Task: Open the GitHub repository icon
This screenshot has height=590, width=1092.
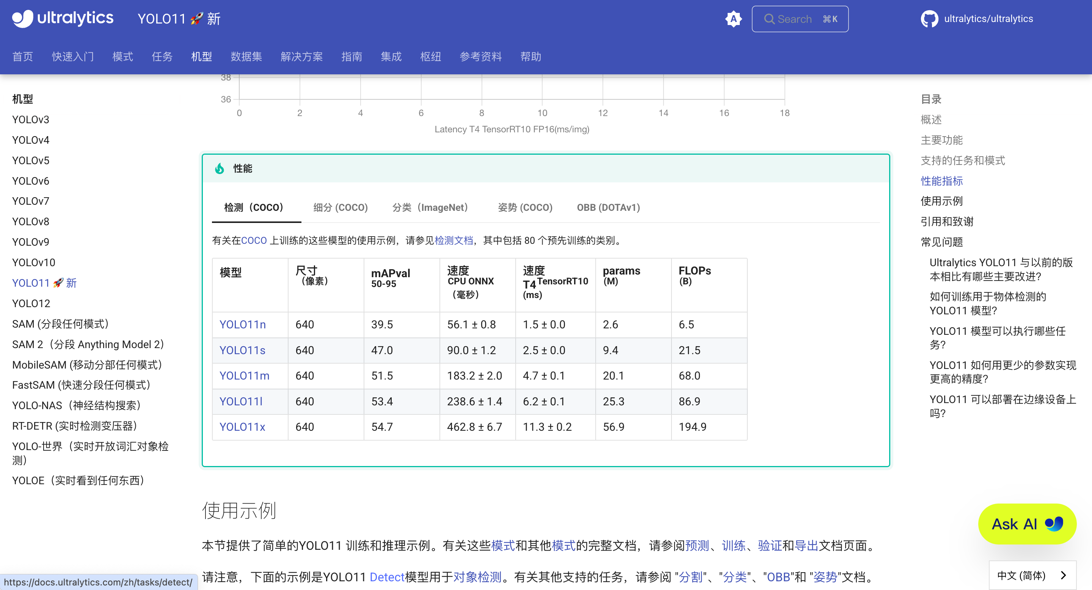Action: (929, 19)
